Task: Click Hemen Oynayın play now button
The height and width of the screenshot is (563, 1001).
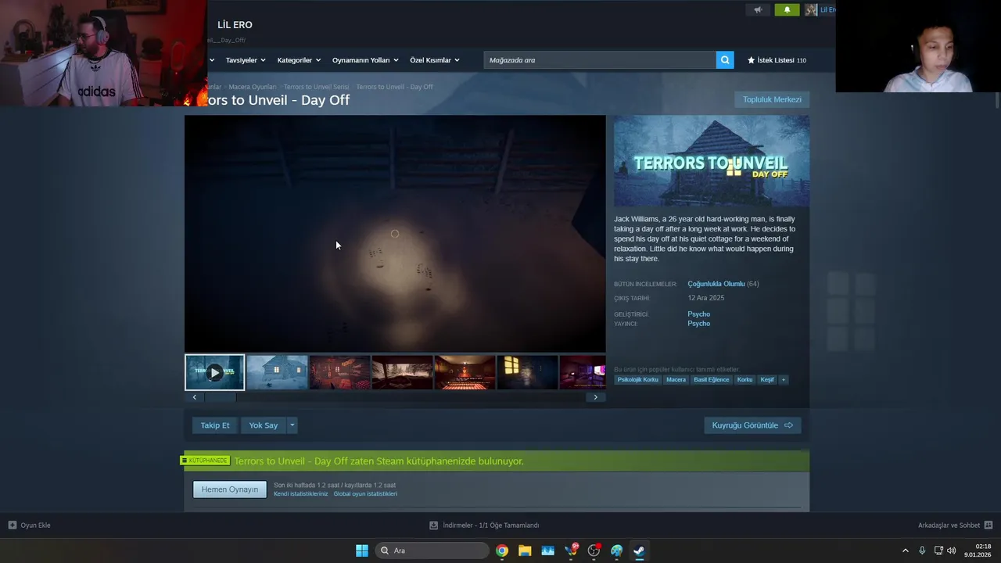Action: click(230, 489)
